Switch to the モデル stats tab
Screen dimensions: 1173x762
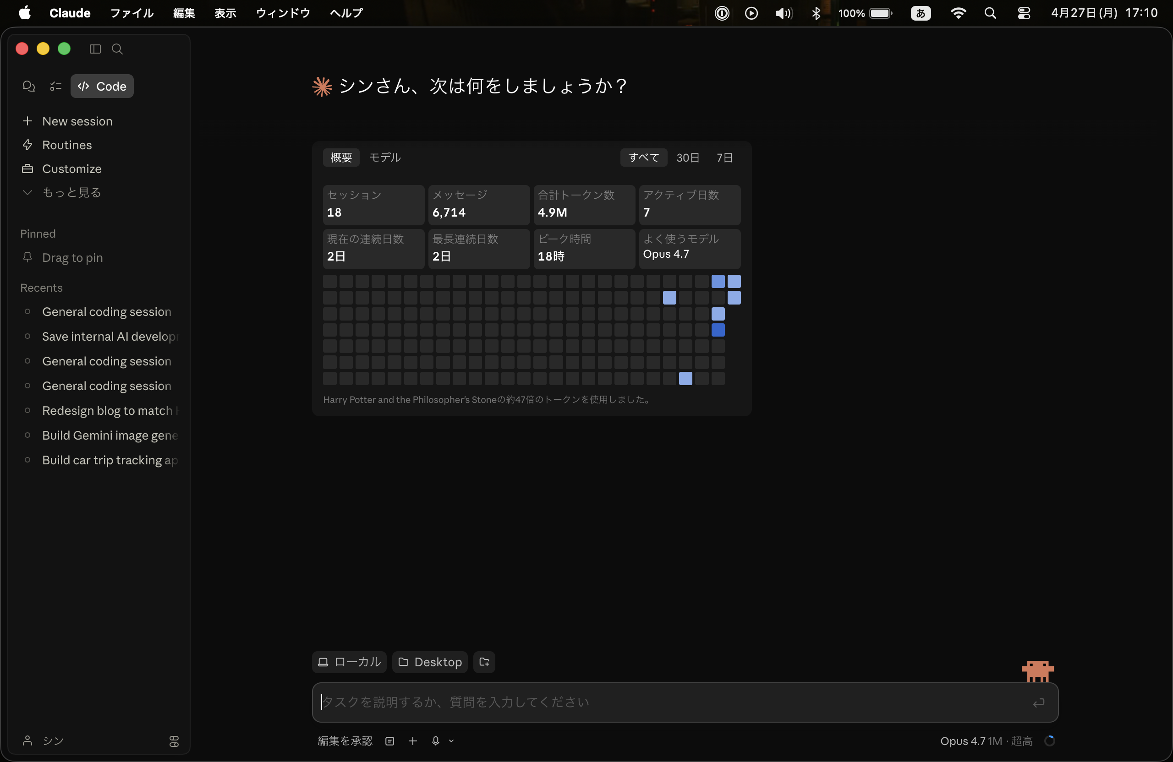click(385, 158)
